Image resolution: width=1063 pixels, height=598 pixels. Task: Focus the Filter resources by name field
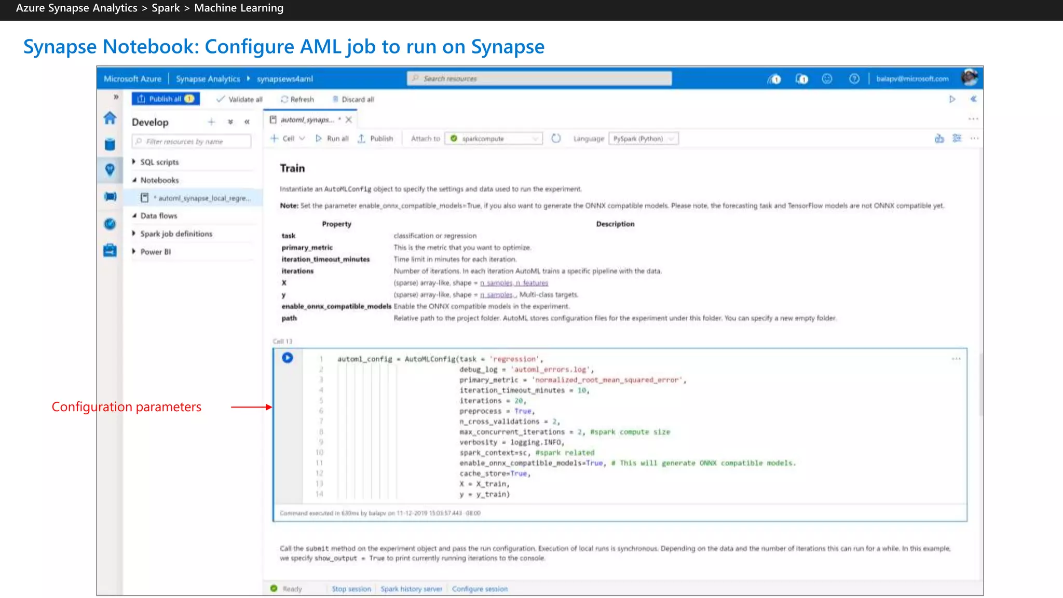(x=192, y=141)
